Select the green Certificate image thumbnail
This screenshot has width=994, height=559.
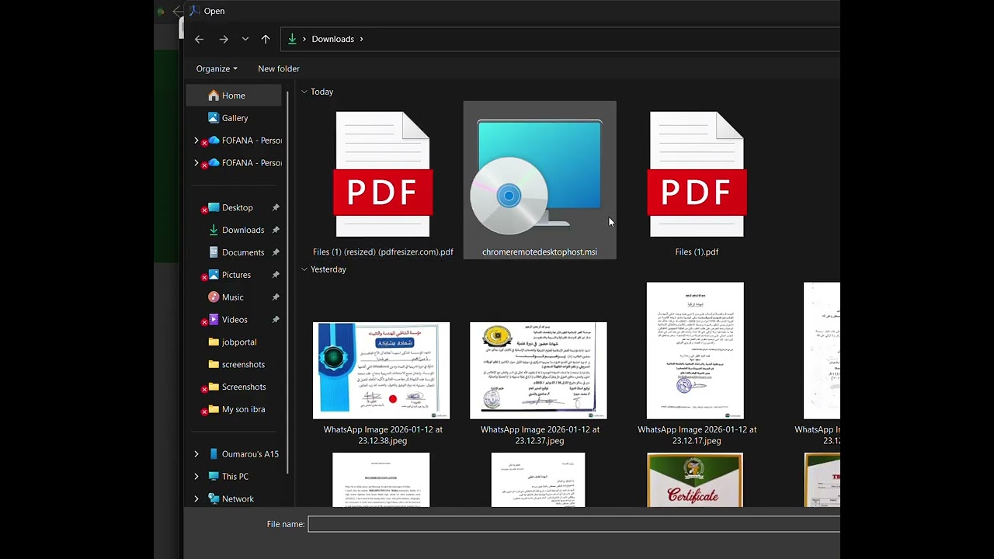click(x=695, y=480)
